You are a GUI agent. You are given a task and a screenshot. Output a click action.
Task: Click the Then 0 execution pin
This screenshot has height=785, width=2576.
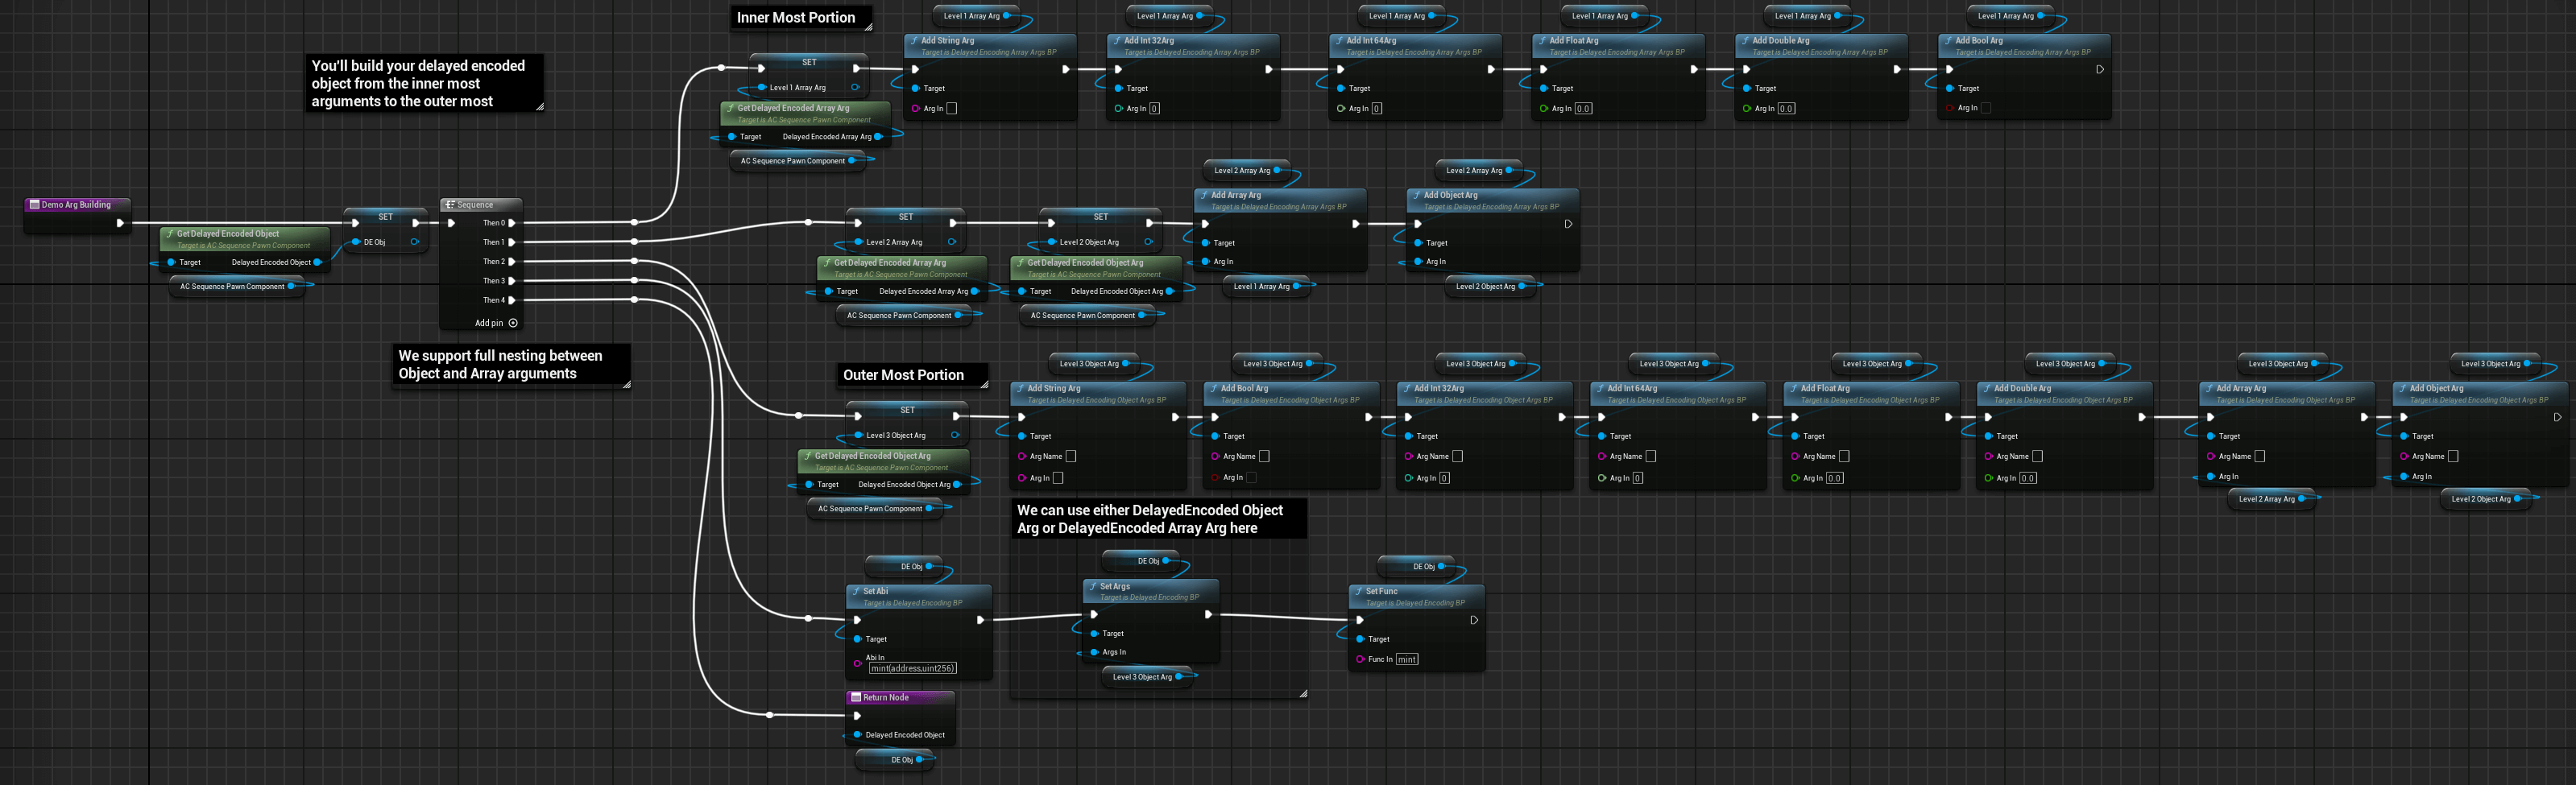coord(512,223)
